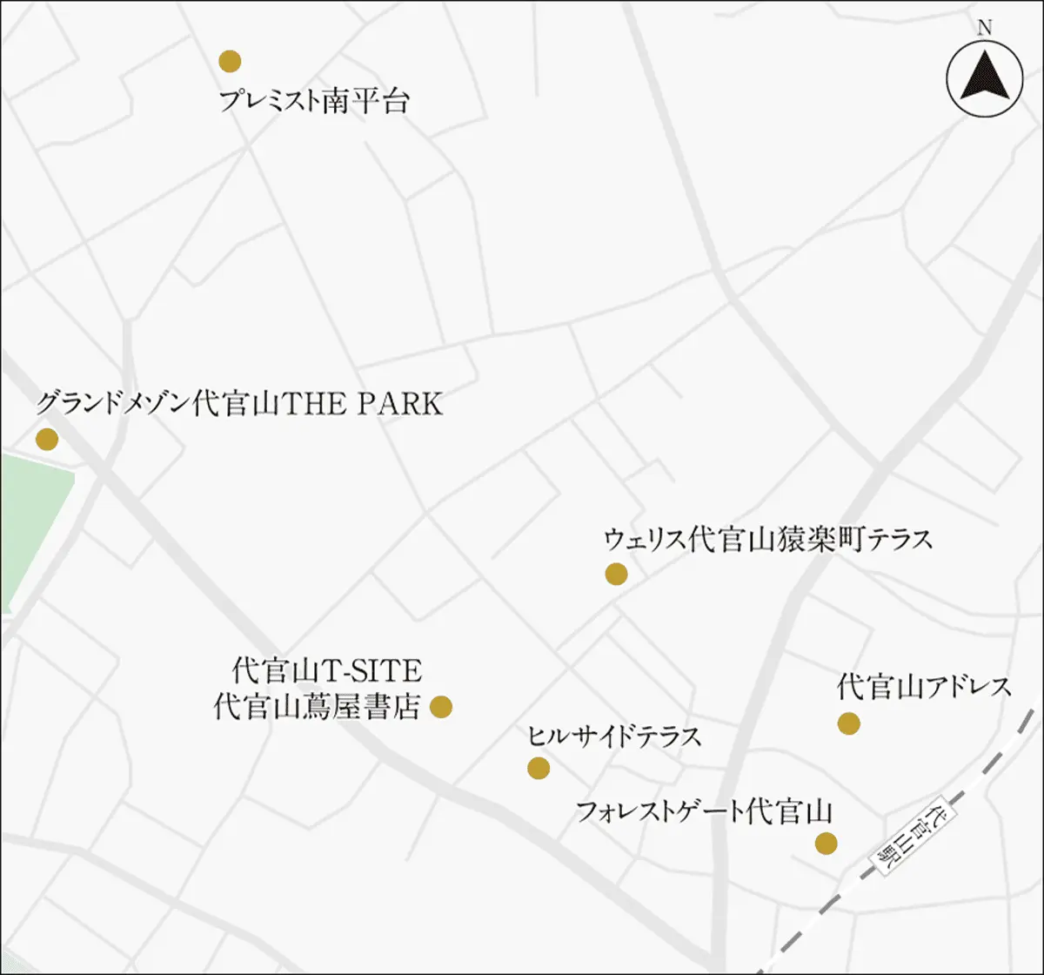Screen dimensions: 1044x975
Task: Select the プレミスト南平台 label
Action: click(313, 100)
